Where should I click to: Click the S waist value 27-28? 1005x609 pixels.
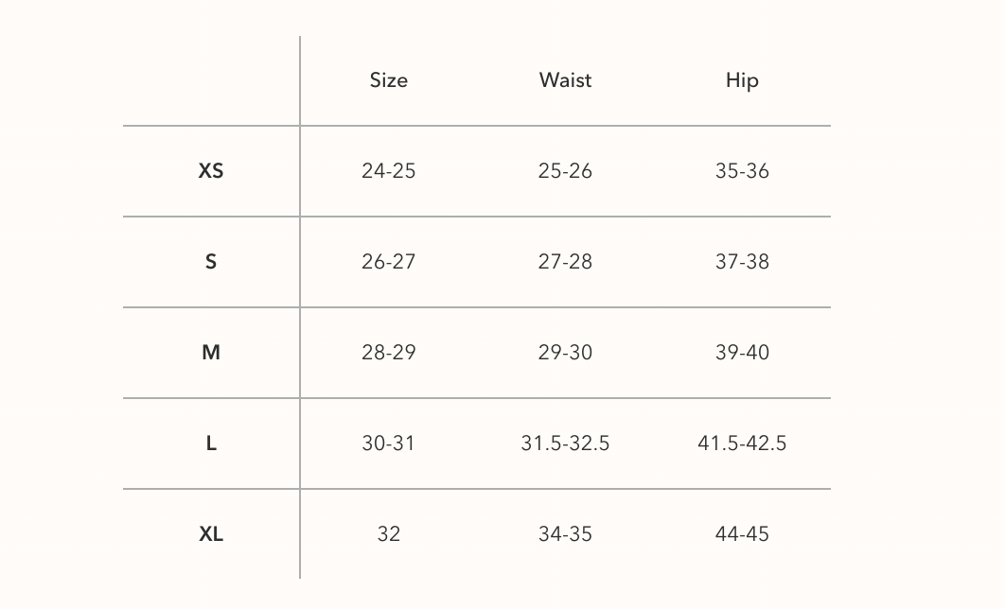coord(565,262)
